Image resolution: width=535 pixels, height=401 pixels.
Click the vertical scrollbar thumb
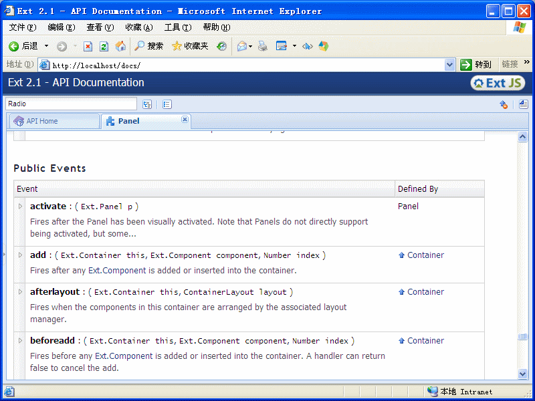522,337
